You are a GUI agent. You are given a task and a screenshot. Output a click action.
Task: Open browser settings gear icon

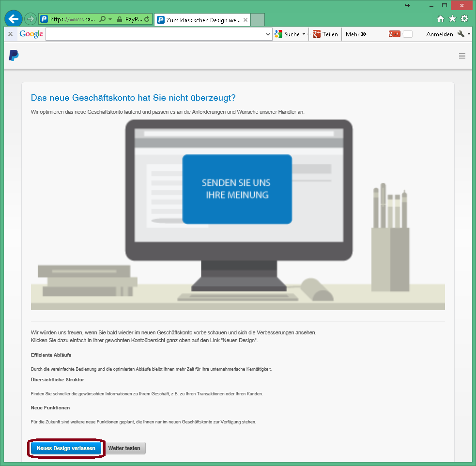click(464, 19)
